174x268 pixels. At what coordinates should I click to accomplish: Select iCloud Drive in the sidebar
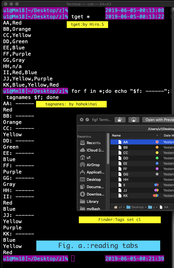click(x=93, y=150)
